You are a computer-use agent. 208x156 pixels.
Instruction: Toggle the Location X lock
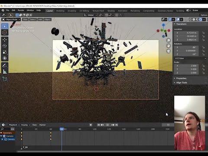tap(204, 33)
